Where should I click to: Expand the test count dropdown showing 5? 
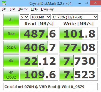(24, 17)
